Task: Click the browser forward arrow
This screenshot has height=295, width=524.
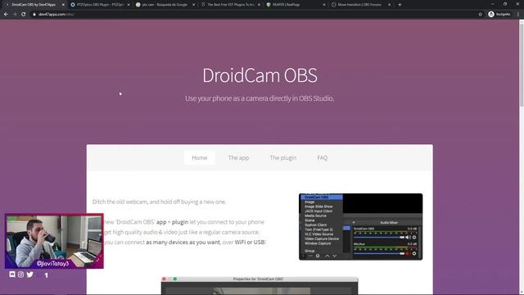Action: [15, 15]
